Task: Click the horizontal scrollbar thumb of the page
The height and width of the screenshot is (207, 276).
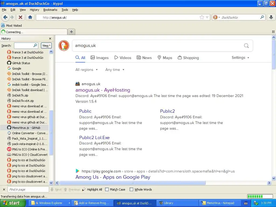Action: pyautogui.click(x=133, y=183)
